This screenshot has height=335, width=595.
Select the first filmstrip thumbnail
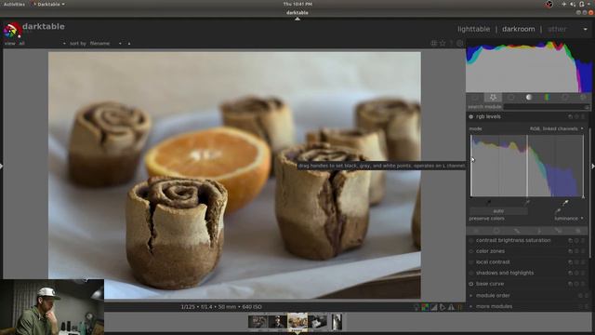(x=258, y=322)
